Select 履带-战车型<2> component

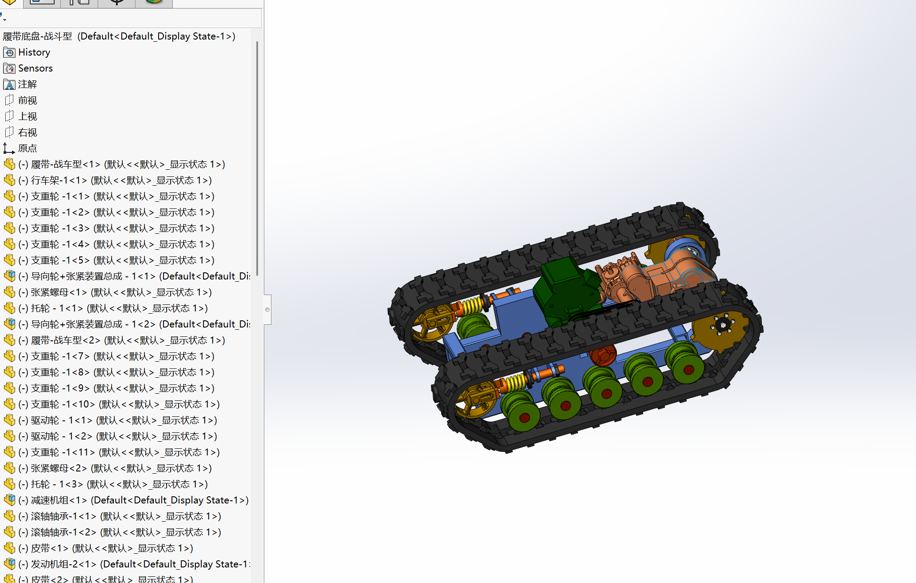coord(122,340)
